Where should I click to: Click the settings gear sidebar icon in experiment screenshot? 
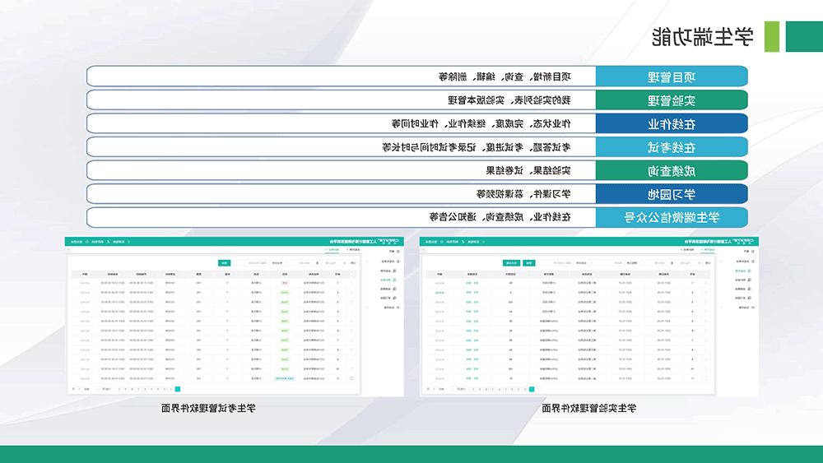(753, 308)
